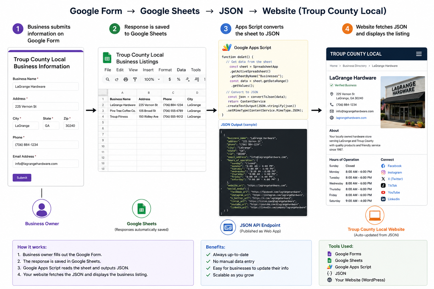Open the 100% zoom dropdown
The height and width of the screenshot is (289, 434).
coord(152,80)
